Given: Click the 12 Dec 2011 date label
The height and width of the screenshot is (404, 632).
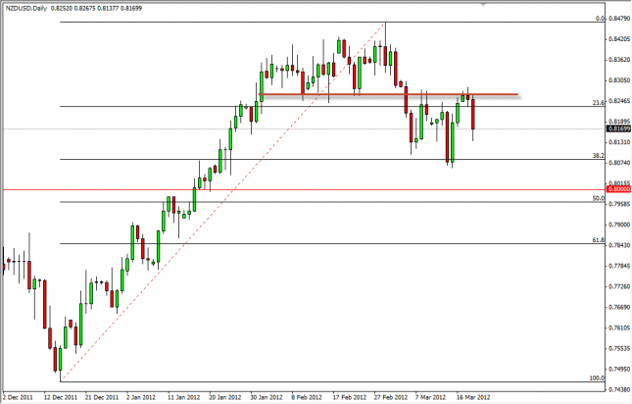Looking at the screenshot, I should pyautogui.click(x=61, y=397).
